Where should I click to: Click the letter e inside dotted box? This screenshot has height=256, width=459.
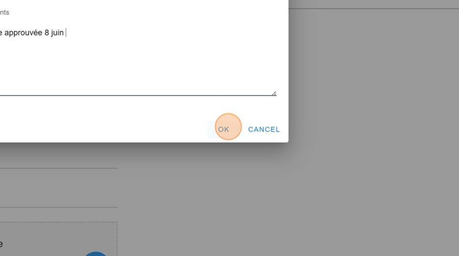click(1, 244)
